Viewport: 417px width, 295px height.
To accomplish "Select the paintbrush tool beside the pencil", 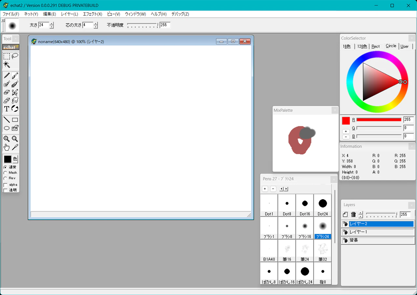I will tap(15, 76).
